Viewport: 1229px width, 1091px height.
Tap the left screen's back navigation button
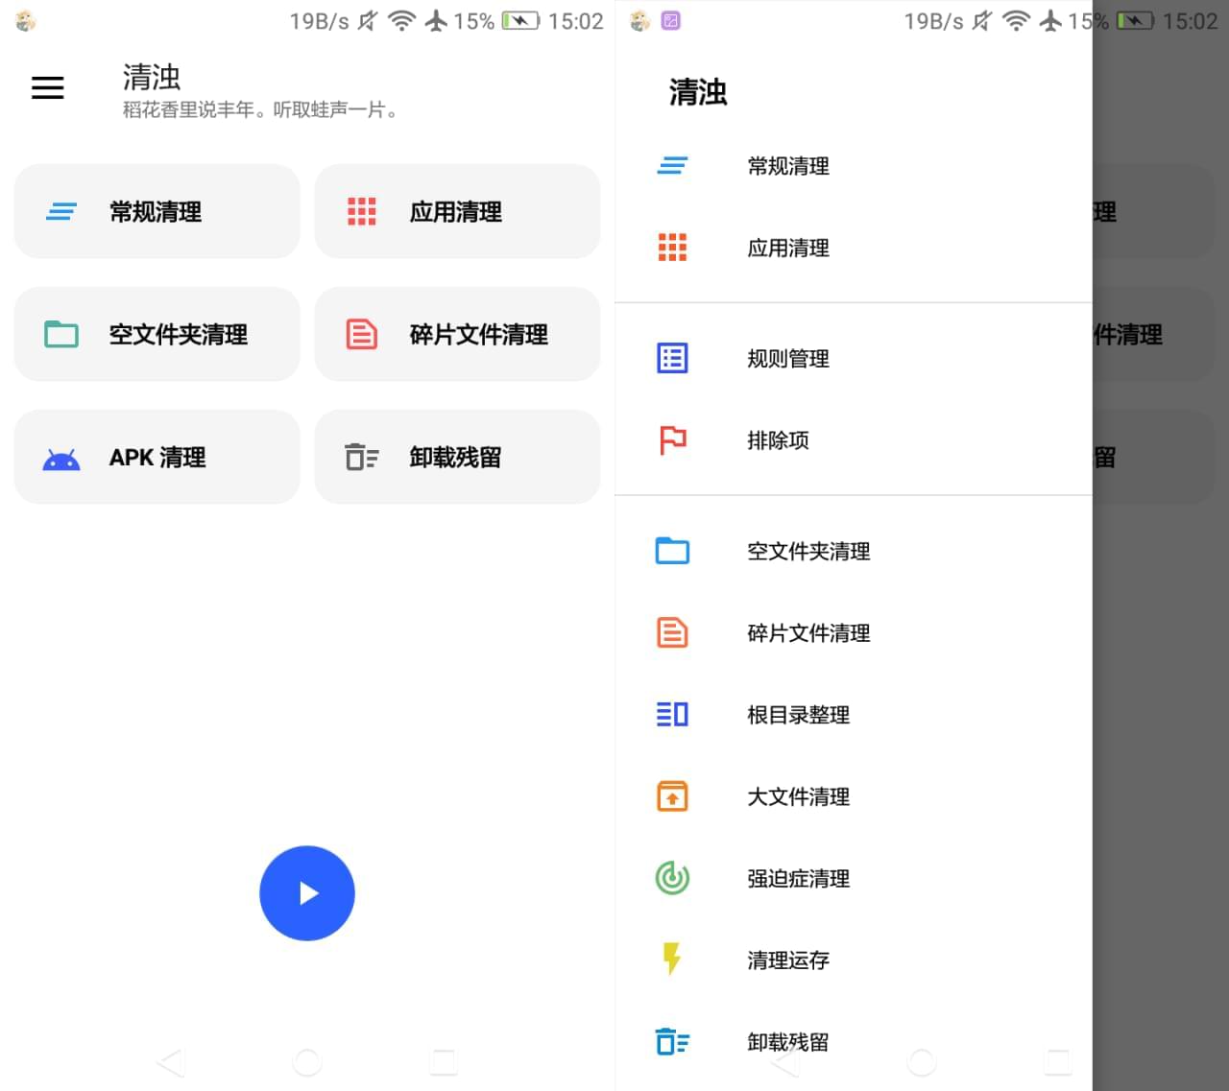point(171,1061)
